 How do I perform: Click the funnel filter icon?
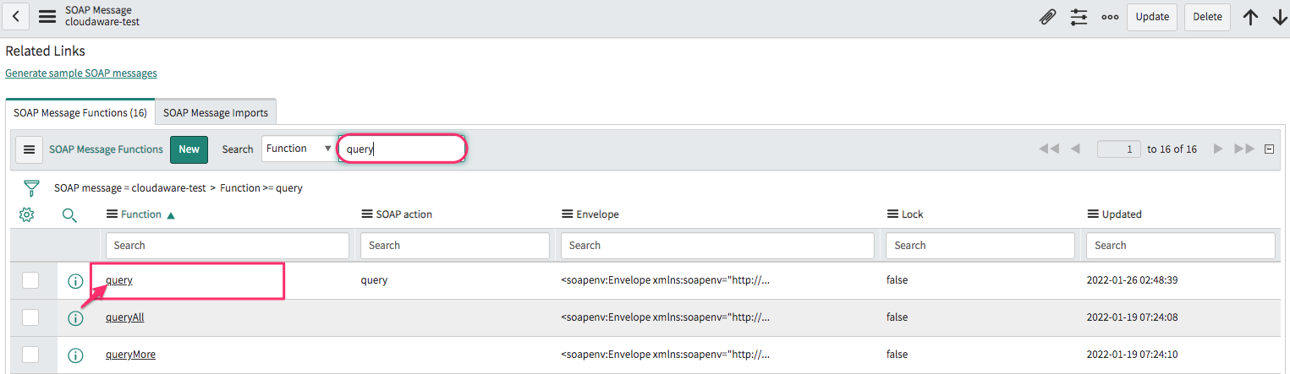pyautogui.click(x=31, y=187)
